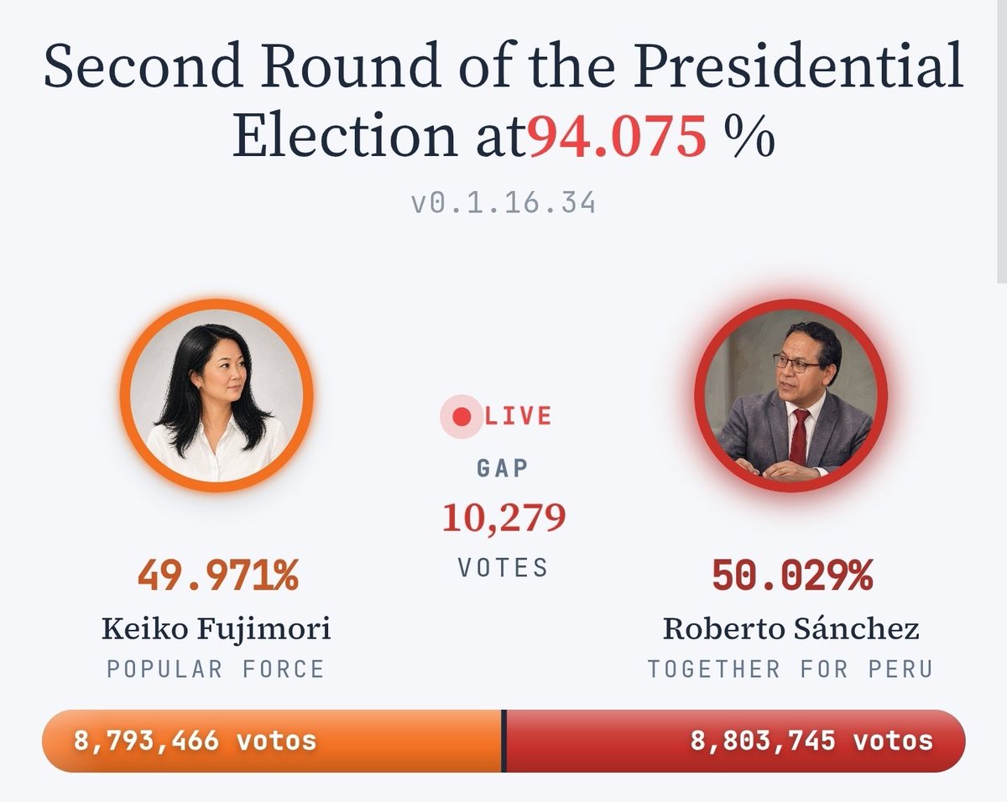Select the Popular Force party label
Viewport: 1007px width, 802px height.
pyautogui.click(x=216, y=669)
